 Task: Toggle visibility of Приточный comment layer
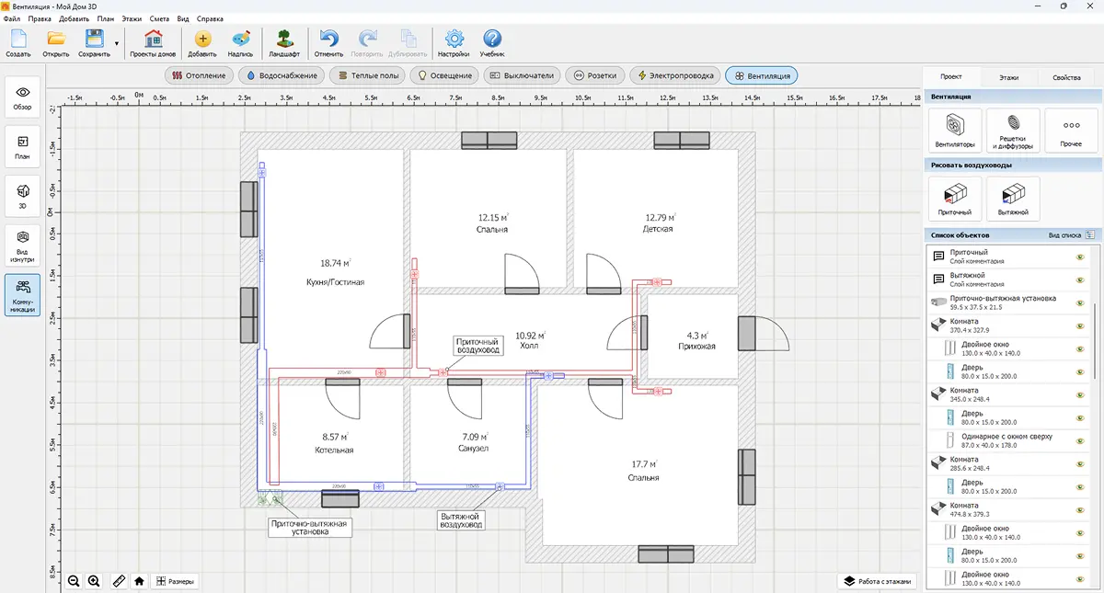click(1080, 257)
